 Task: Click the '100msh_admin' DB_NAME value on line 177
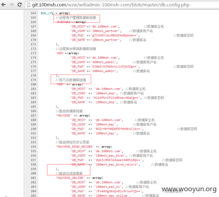pyautogui.click(x=103, y=71)
